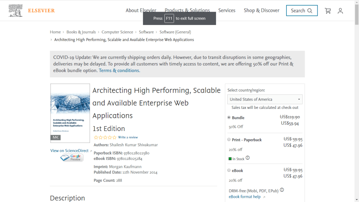Click the fifth rating star
The height and width of the screenshot is (202, 359).
(114, 137)
